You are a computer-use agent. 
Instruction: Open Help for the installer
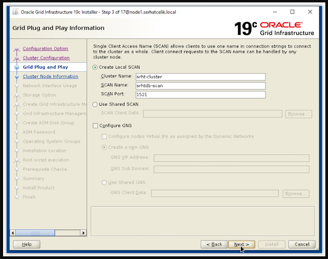[x=27, y=244]
